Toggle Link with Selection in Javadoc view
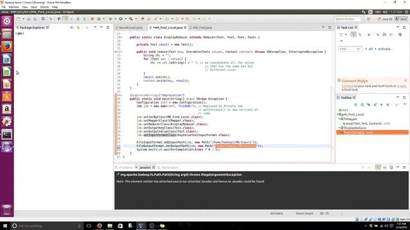Image resolution: width=410 pixels, height=230 pixels. point(378,167)
